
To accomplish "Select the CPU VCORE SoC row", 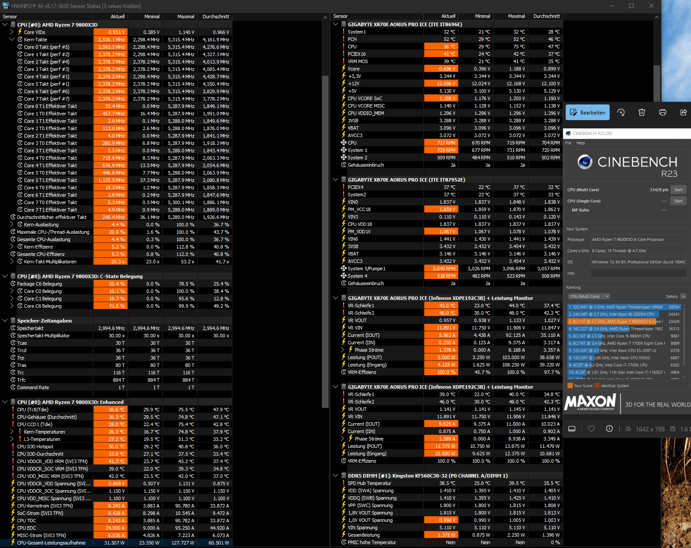I will tap(447, 98).
